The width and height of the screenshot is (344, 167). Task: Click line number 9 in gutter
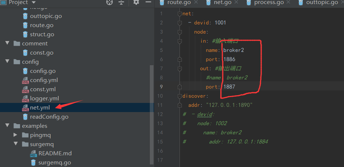coord(161,87)
